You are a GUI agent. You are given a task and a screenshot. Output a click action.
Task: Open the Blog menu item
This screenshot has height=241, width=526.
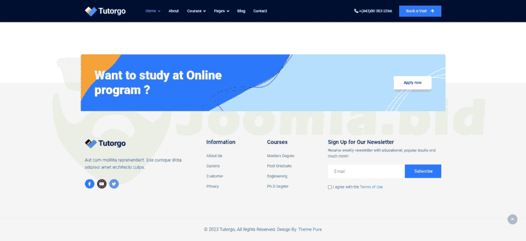point(241,11)
